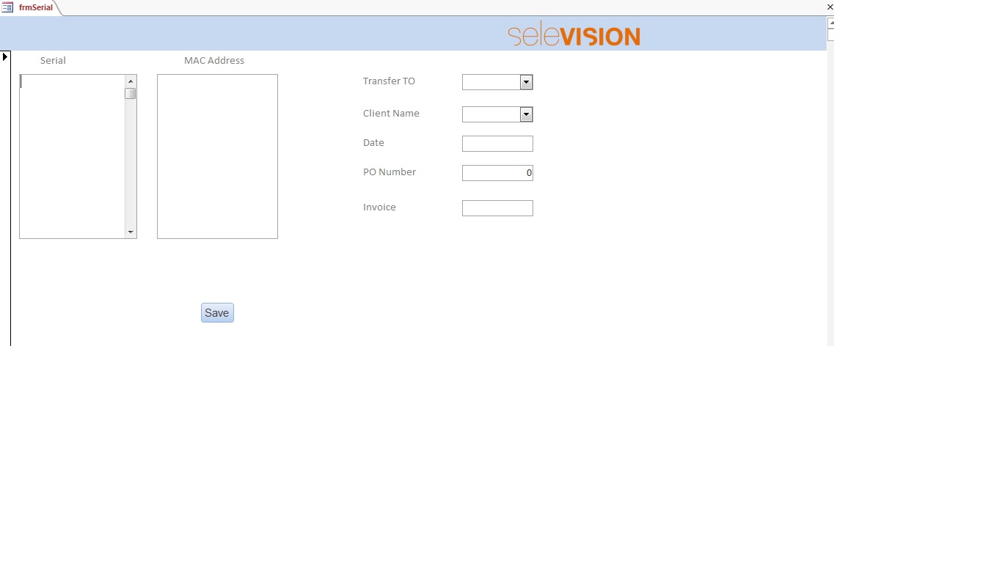The height and width of the screenshot is (563, 1002).
Task: Expand the Client Name dropdown arrow
Action: [526, 114]
